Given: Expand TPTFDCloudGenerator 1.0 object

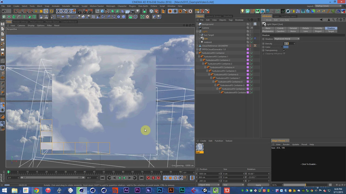Looking at the screenshot, I should tap(197, 49).
